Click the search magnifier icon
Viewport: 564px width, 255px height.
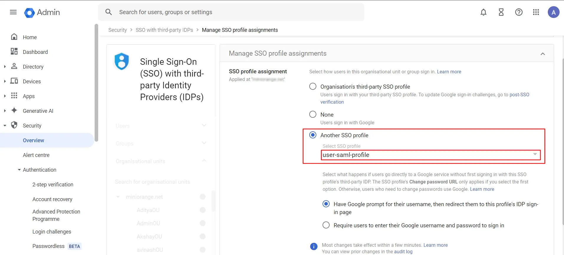point(108,12)
